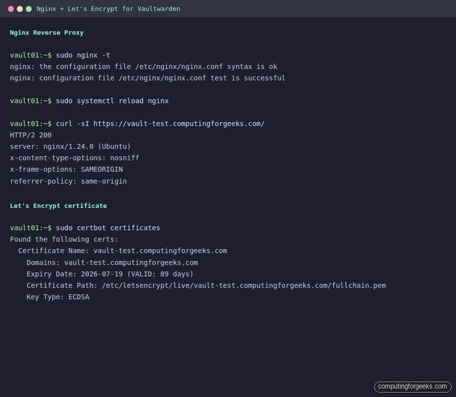Click 'x-frame-options: SAMEORIGIN' header line

click(x=66, y=170)
